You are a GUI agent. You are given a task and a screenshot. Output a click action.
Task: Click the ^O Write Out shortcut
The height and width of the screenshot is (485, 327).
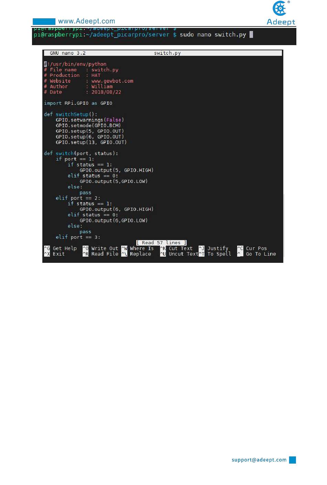[100, 248]
